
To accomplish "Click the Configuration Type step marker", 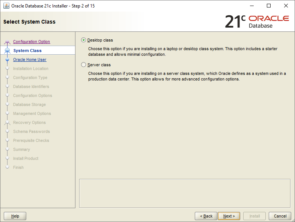I will click(x=8, y=77).
